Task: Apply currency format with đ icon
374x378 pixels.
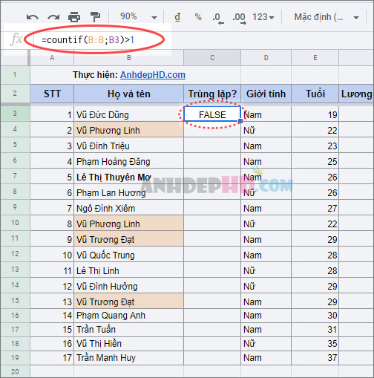Action: 177,17
